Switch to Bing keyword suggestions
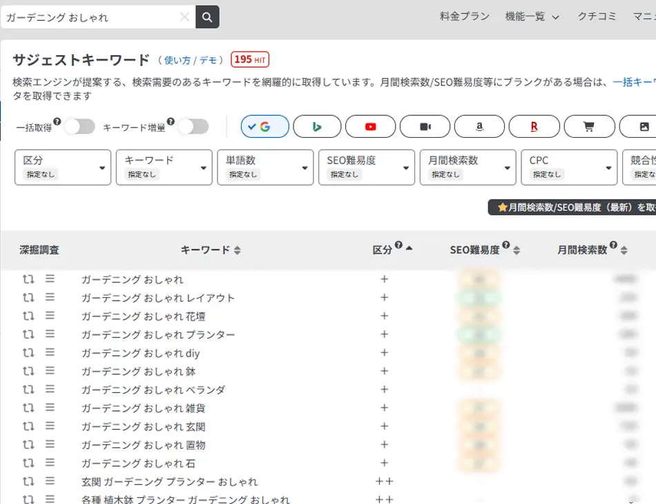 (317, 126)
